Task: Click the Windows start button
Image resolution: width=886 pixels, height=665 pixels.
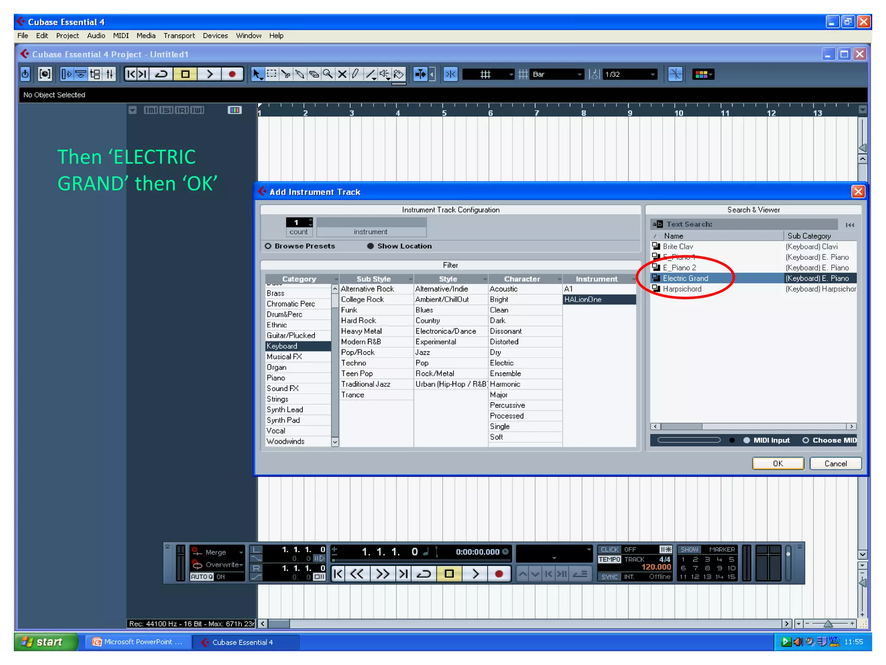Action: (46, 642)
